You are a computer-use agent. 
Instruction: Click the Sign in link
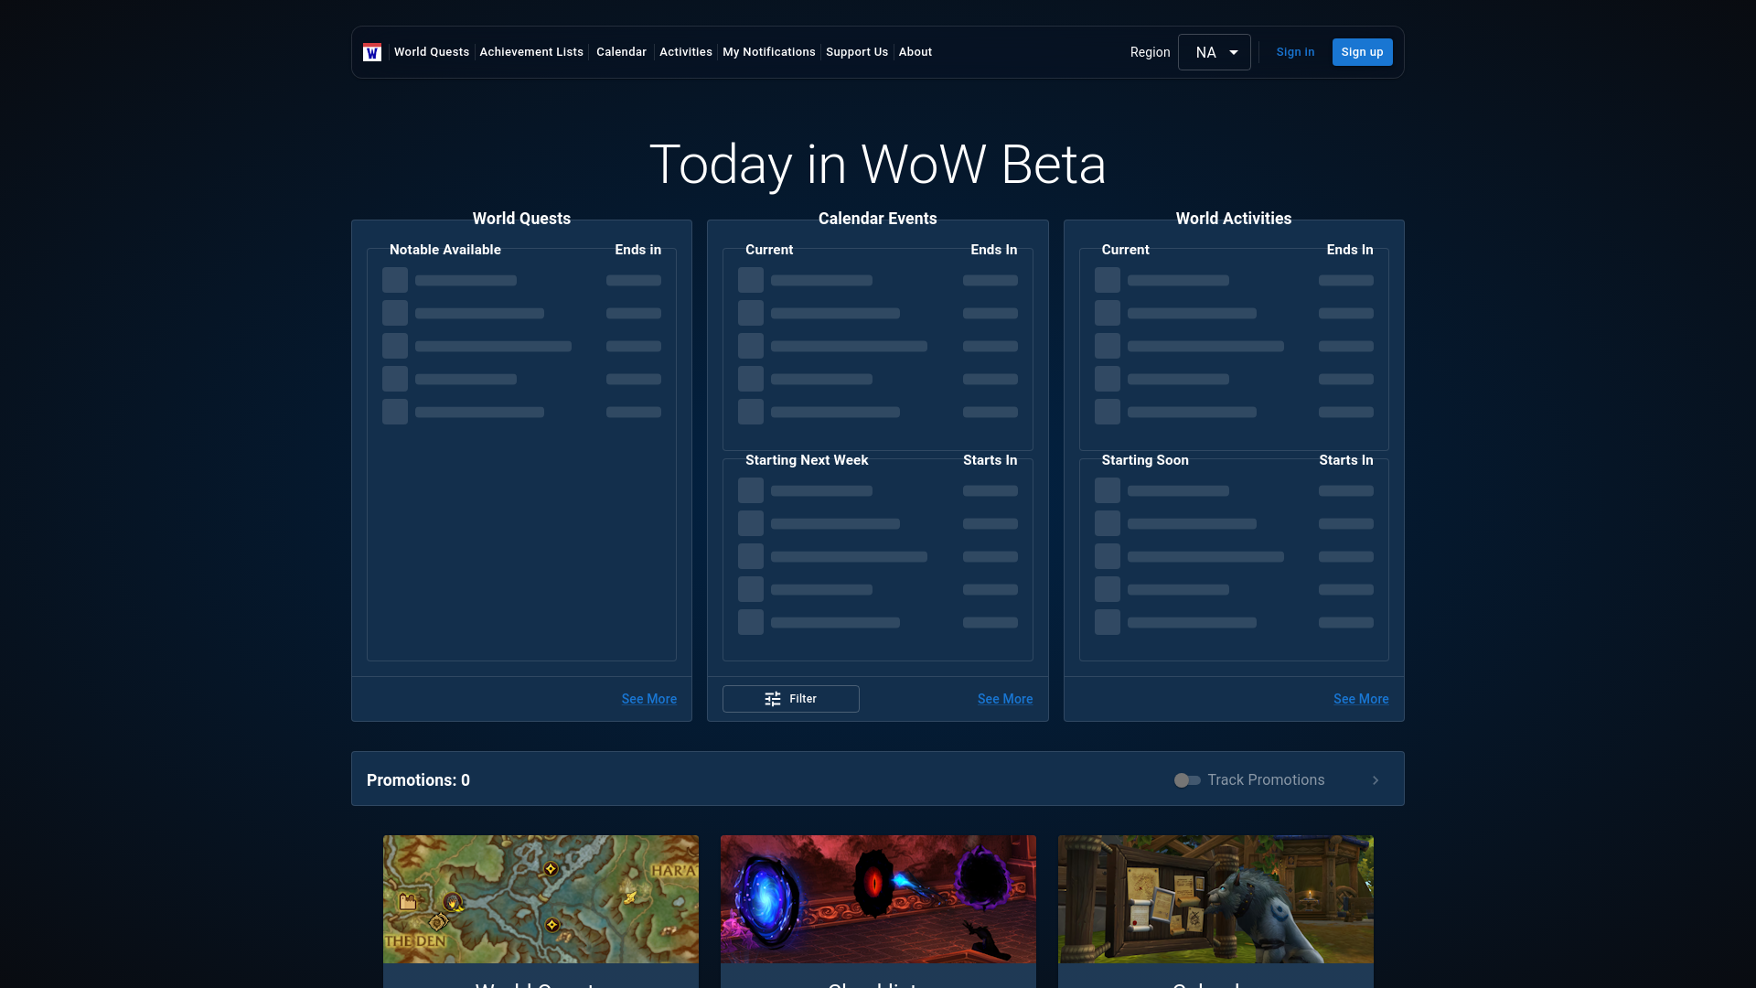coord(1295,52)
